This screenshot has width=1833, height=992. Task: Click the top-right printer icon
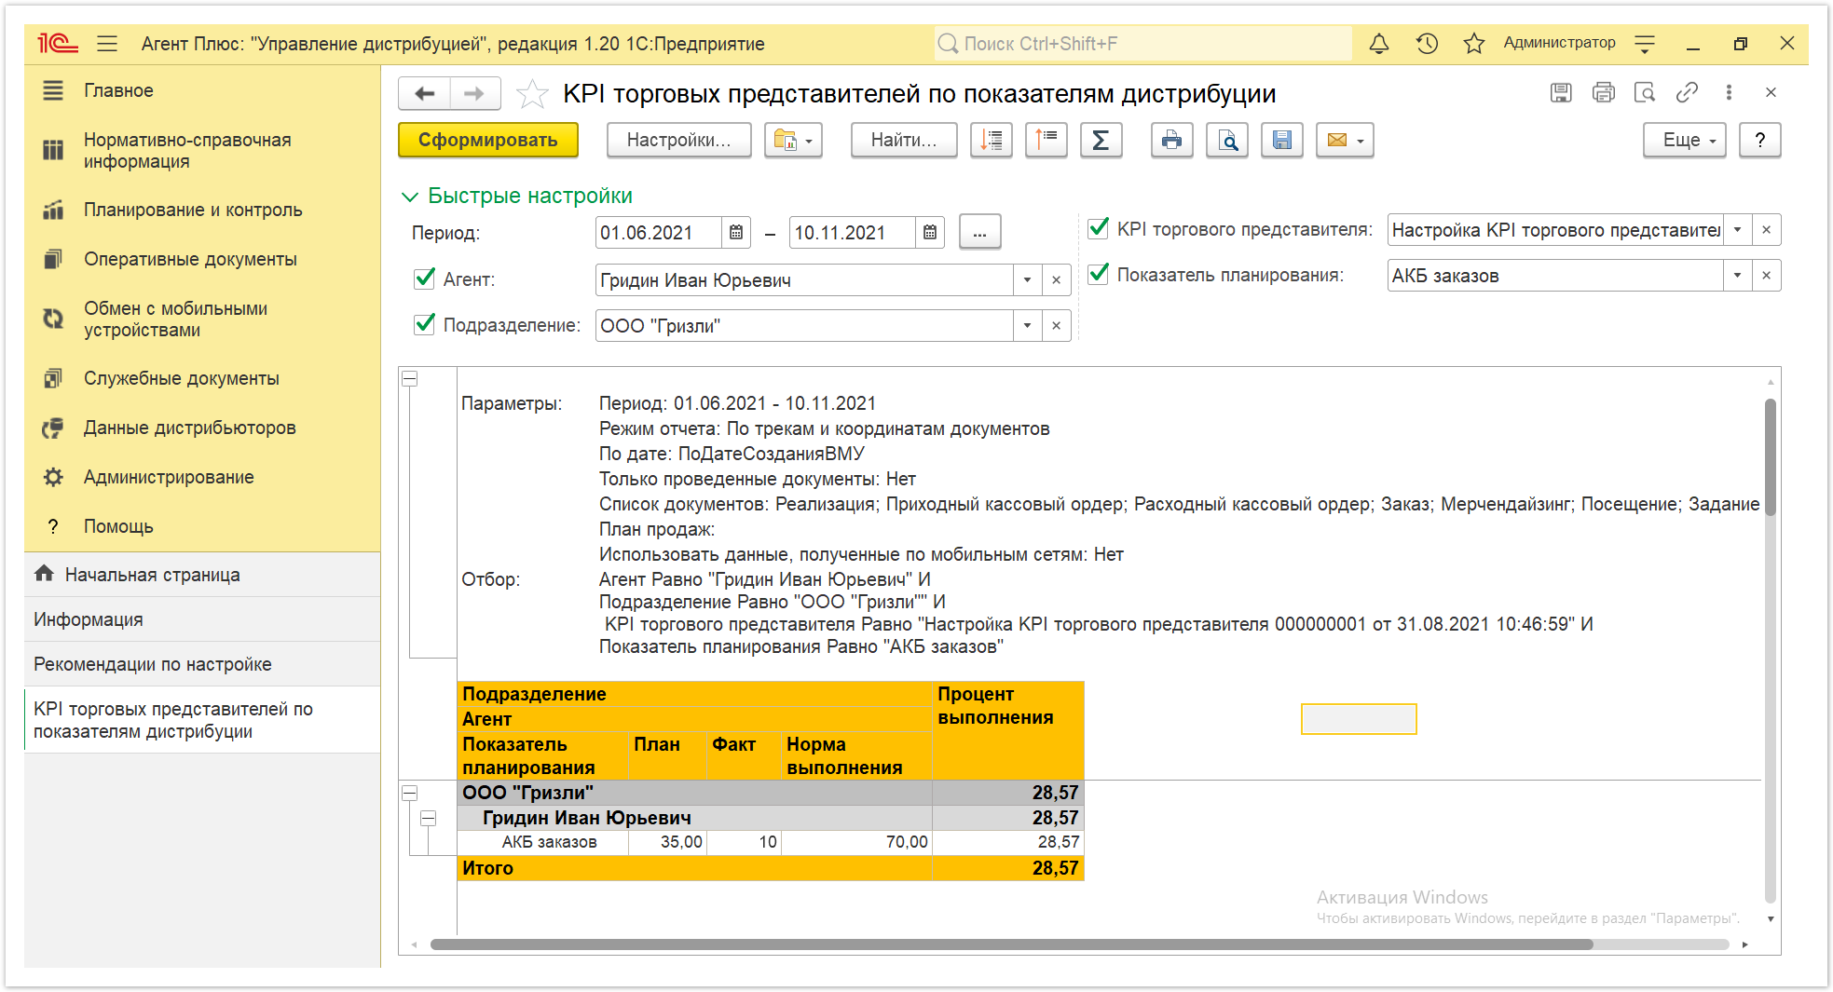[1604, 92]
